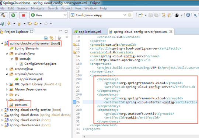Viewport: 199px width, 138px height.
Task: Minimize the Project Explorer panel
Action: [x=60, y=31]
